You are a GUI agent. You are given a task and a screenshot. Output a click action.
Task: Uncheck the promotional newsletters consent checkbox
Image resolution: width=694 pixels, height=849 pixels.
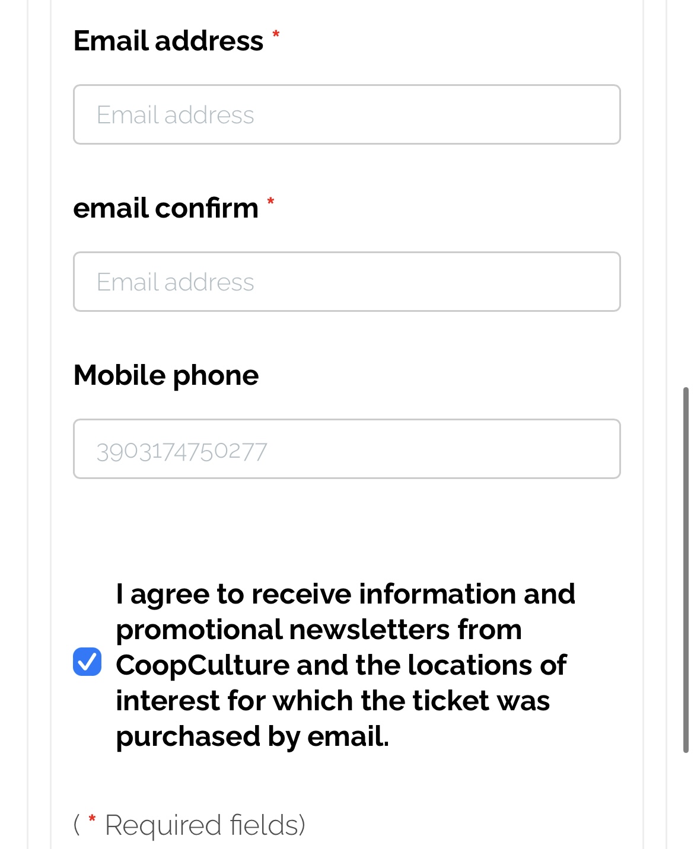click(x=87, y=662)
